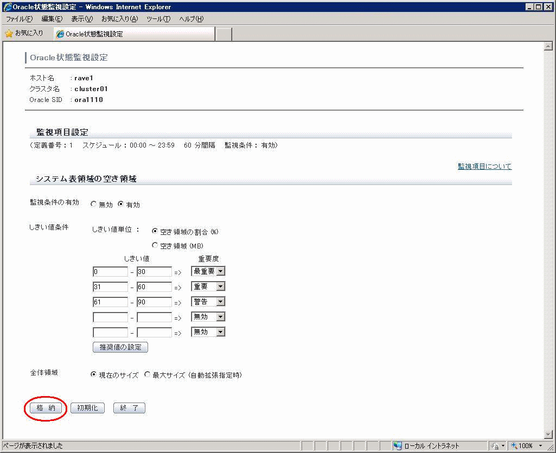Open the fourth row 無効 severity dropdown
This screenshot has height=453, width=556.
208,317
